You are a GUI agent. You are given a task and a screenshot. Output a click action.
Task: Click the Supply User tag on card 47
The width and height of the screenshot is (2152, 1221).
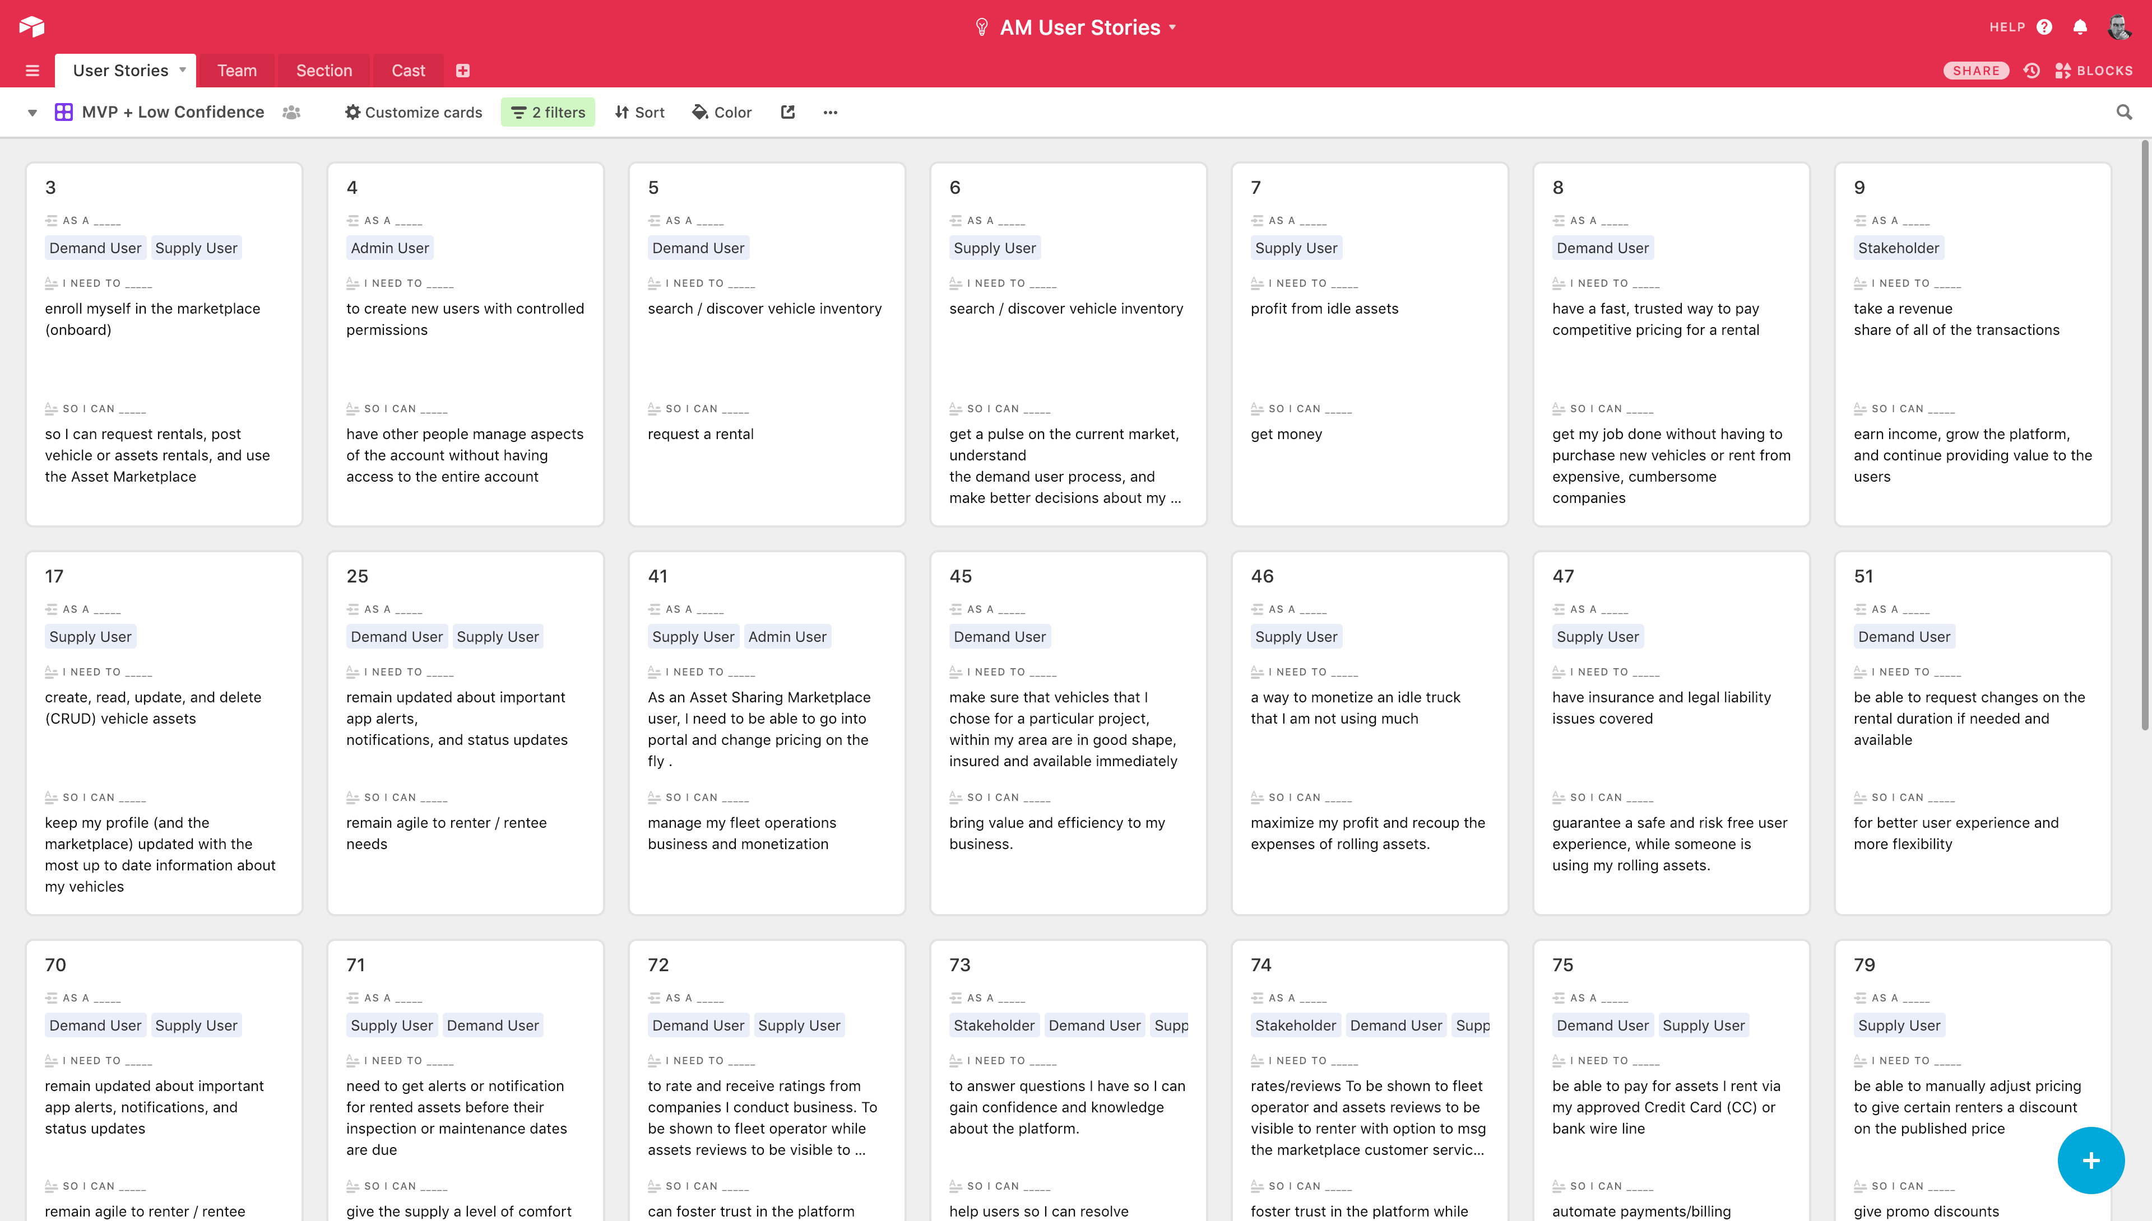tap(1597, 636)
